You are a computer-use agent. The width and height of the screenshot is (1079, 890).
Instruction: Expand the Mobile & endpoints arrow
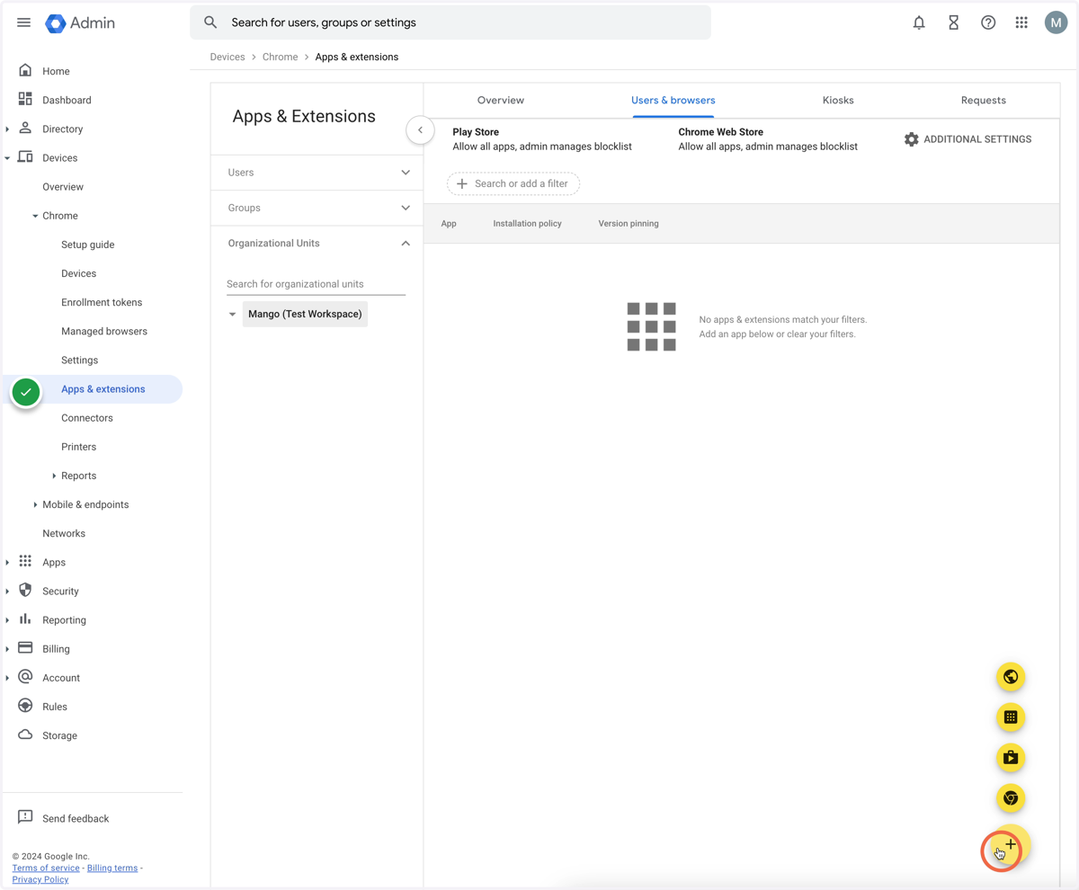pyautogui.click(x=35, y=504)
